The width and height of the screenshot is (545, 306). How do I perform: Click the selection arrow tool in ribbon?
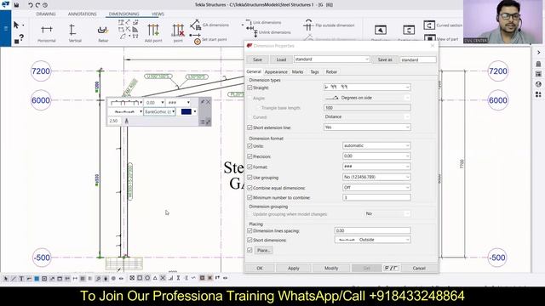pos(16,25)
